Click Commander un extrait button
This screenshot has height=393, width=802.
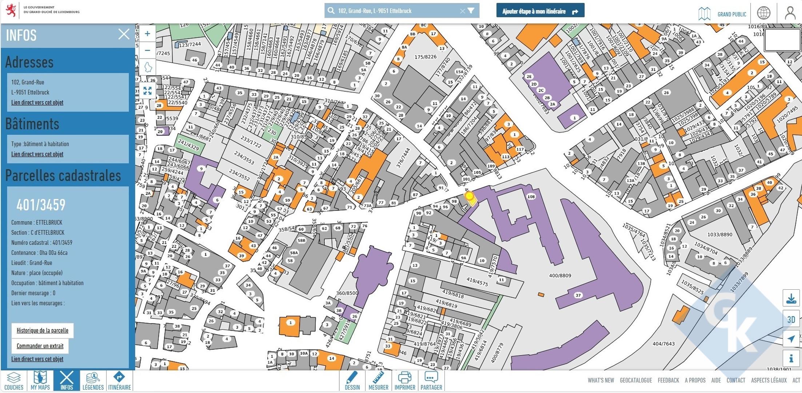pyautogui.click(x=40, y=346)
